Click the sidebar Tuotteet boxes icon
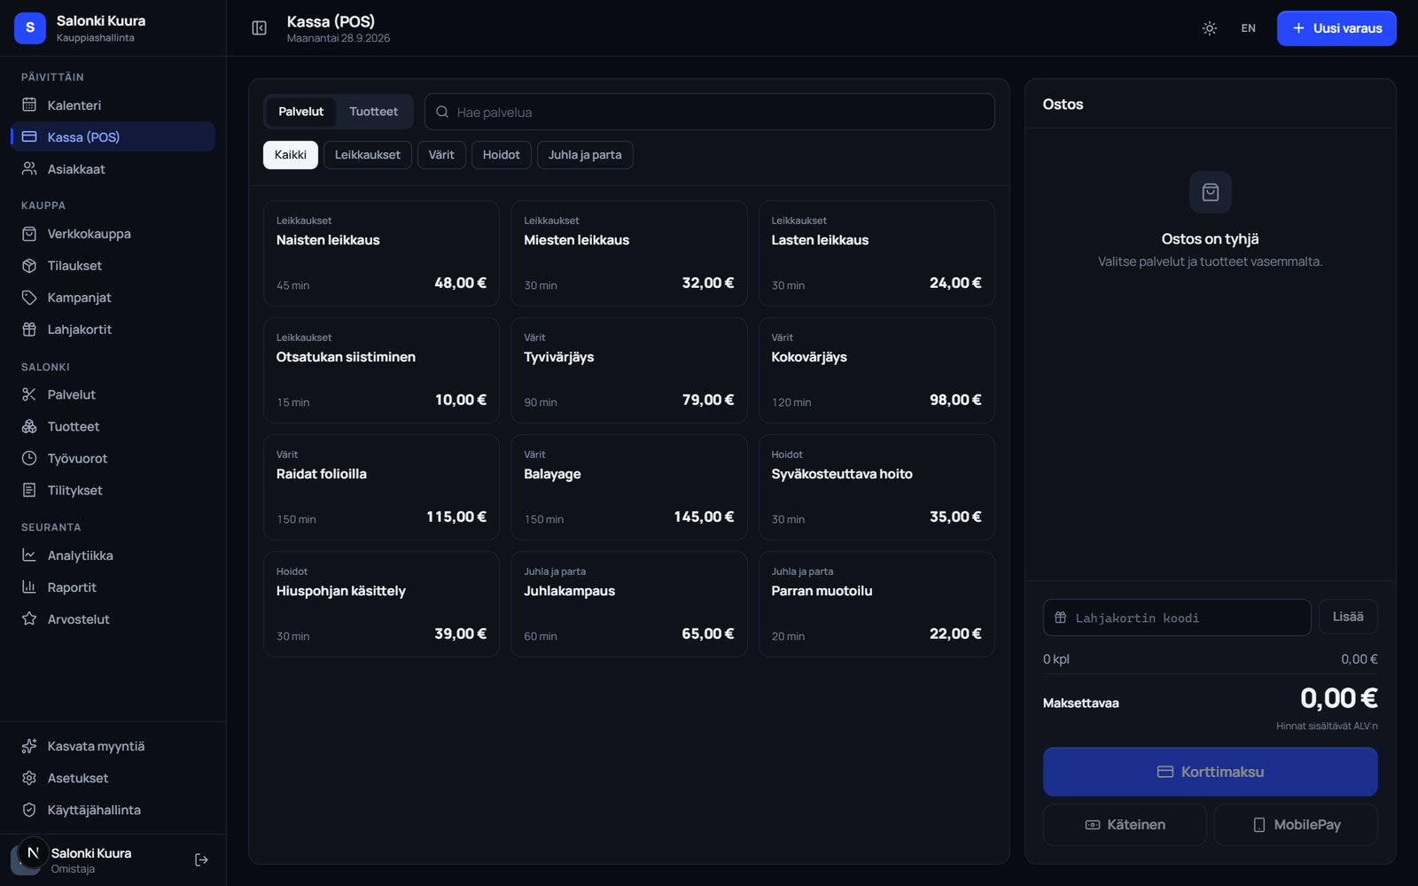 tap(29, 427)
